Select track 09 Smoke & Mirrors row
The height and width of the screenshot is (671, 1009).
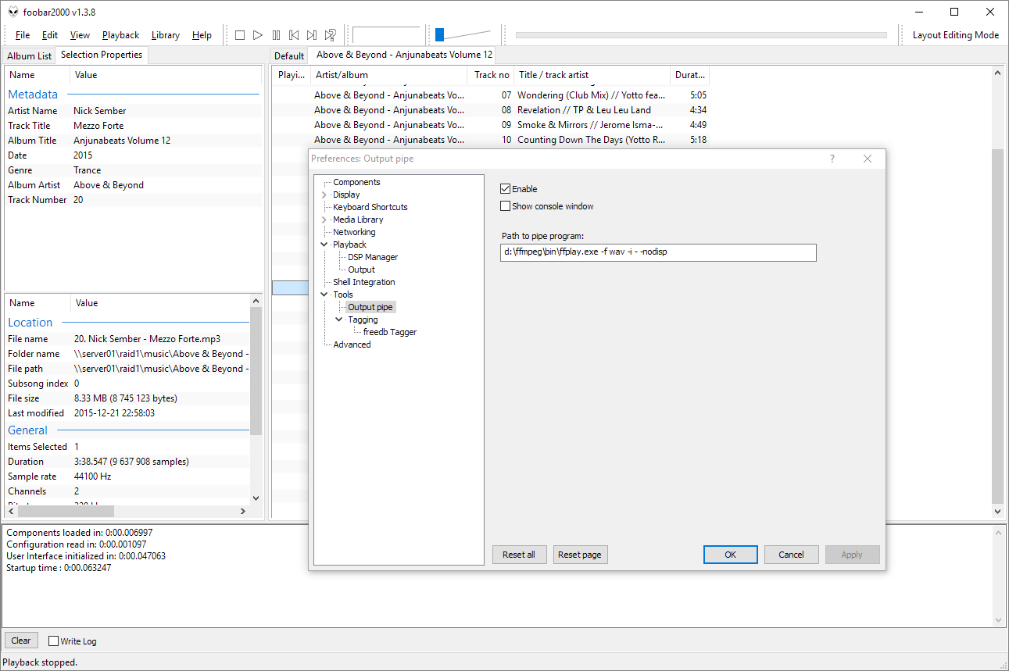click(491, 125)
